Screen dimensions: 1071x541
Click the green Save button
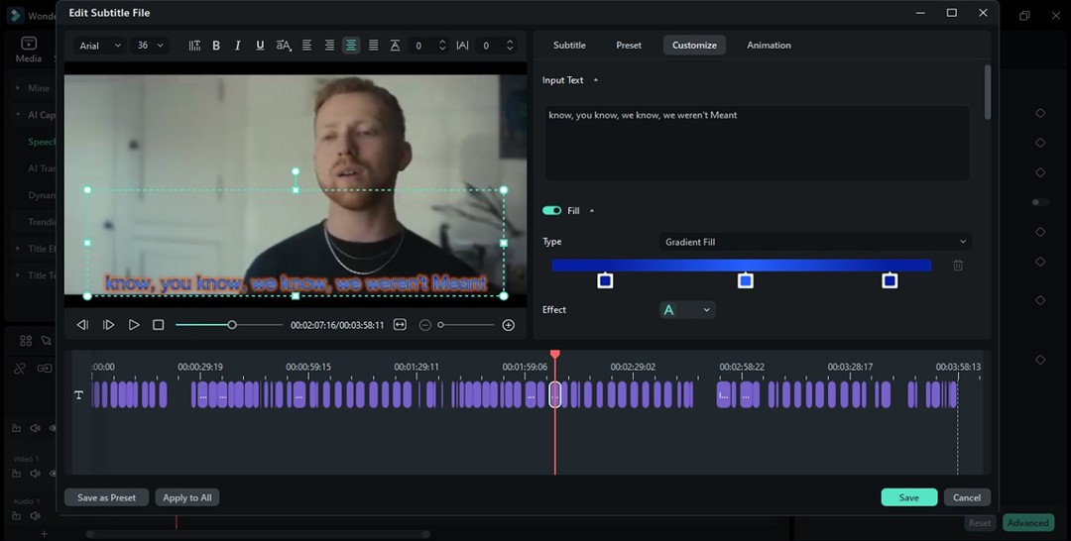pyautogui.click(x=908, y=497)
